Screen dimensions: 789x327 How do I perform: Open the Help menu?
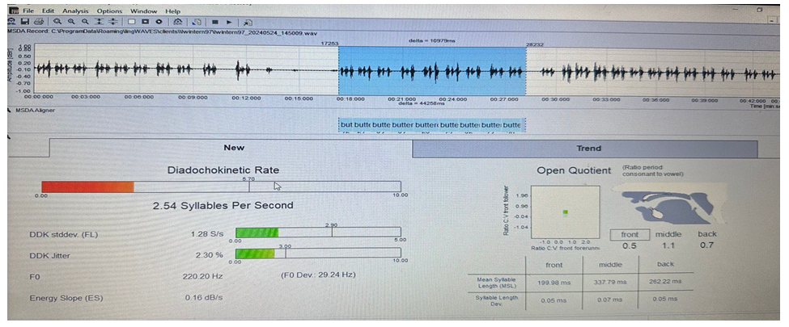(172, 10)
